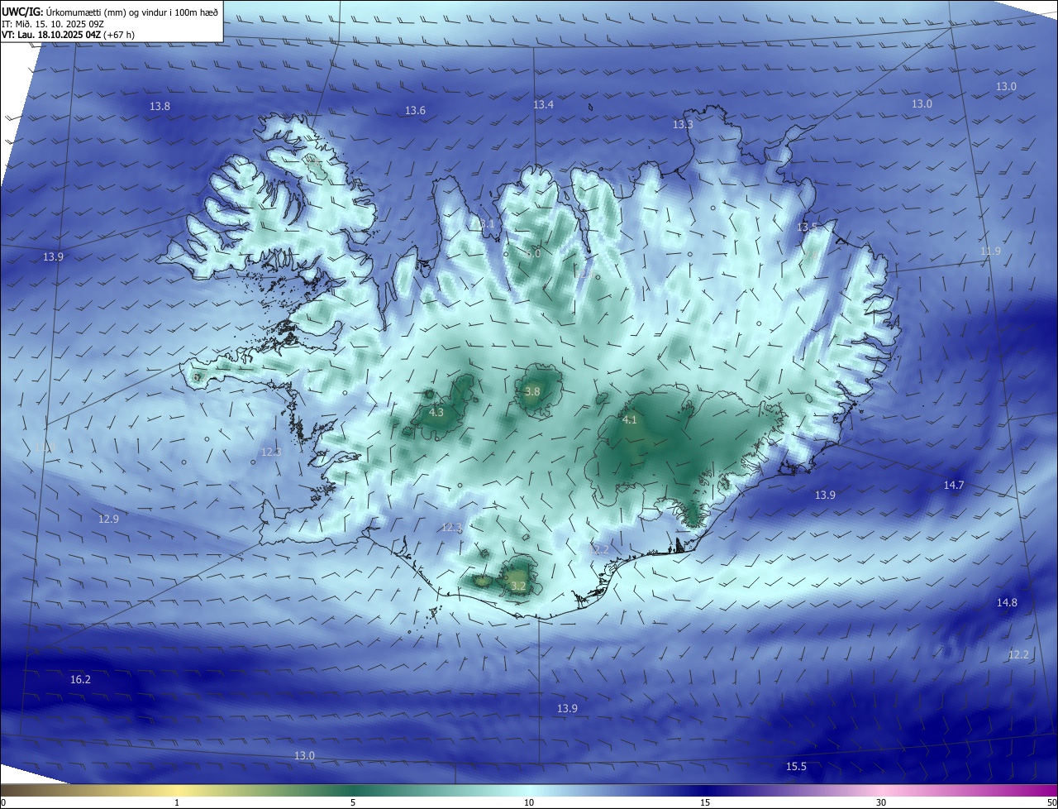Click the 'VT: Lau. 18.10.2025 04Z (+67 h)' line
The image size is (1058, 809).
click(x=68, y=35)
